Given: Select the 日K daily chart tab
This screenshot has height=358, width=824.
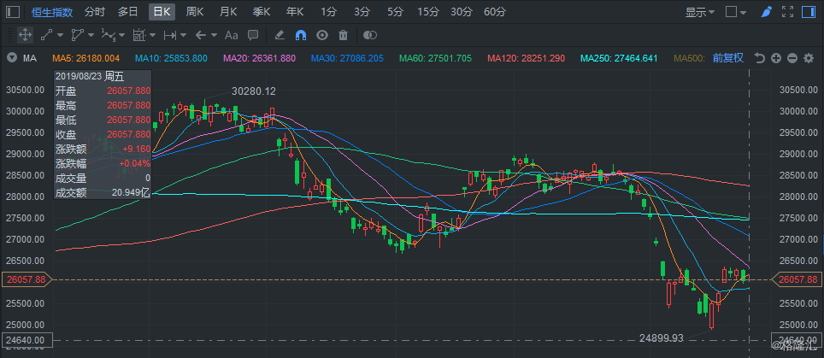Looking at the screenshot, I should [162, 12].
